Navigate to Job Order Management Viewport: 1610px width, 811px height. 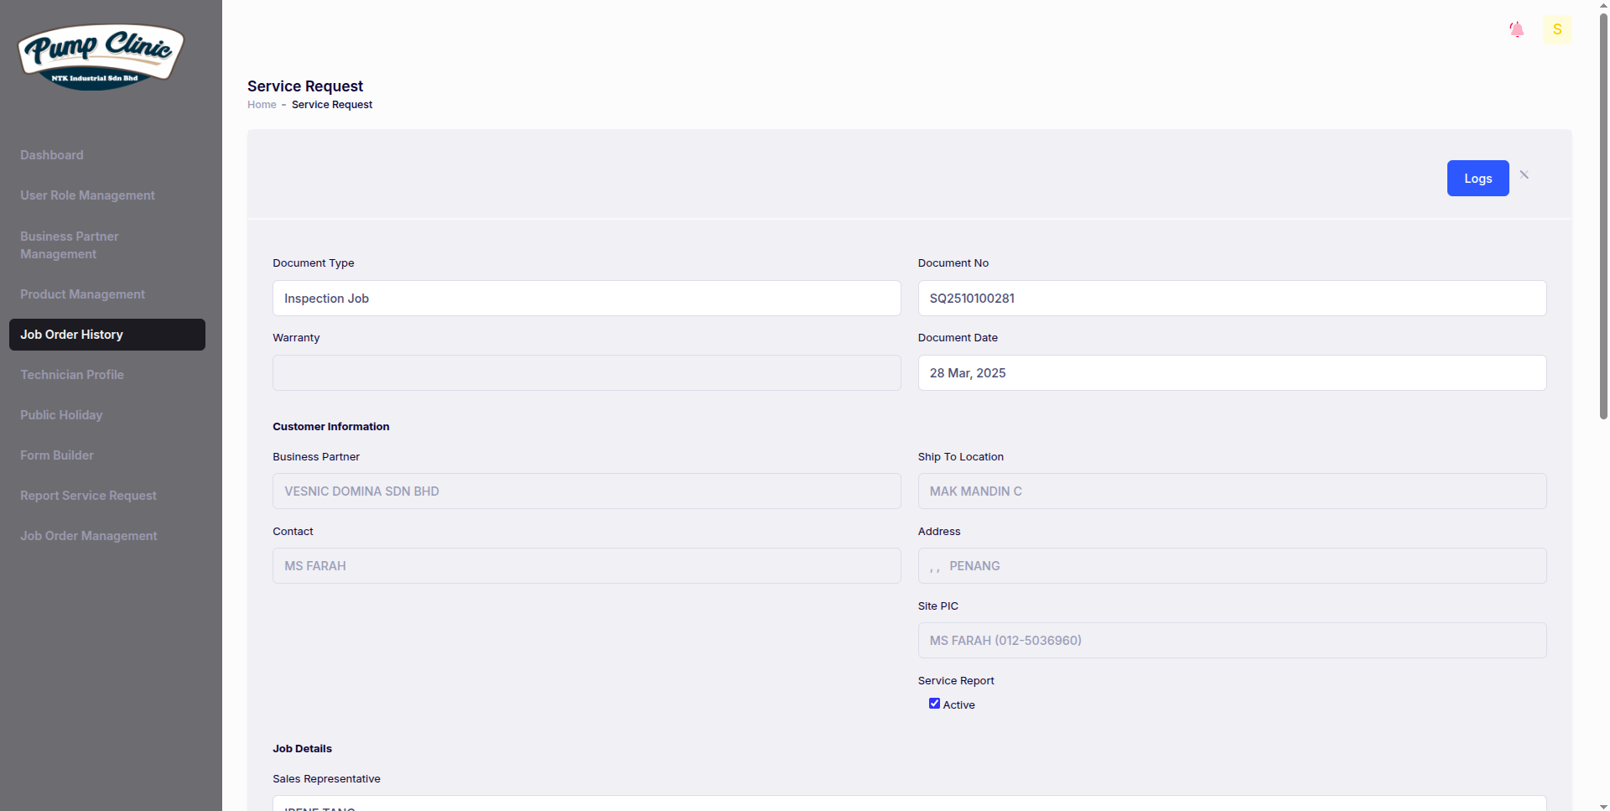pyautogui.click(x=88, y=536)
